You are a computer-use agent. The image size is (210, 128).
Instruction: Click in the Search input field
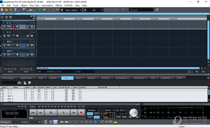pyautogui.click(x=141, y=10)
